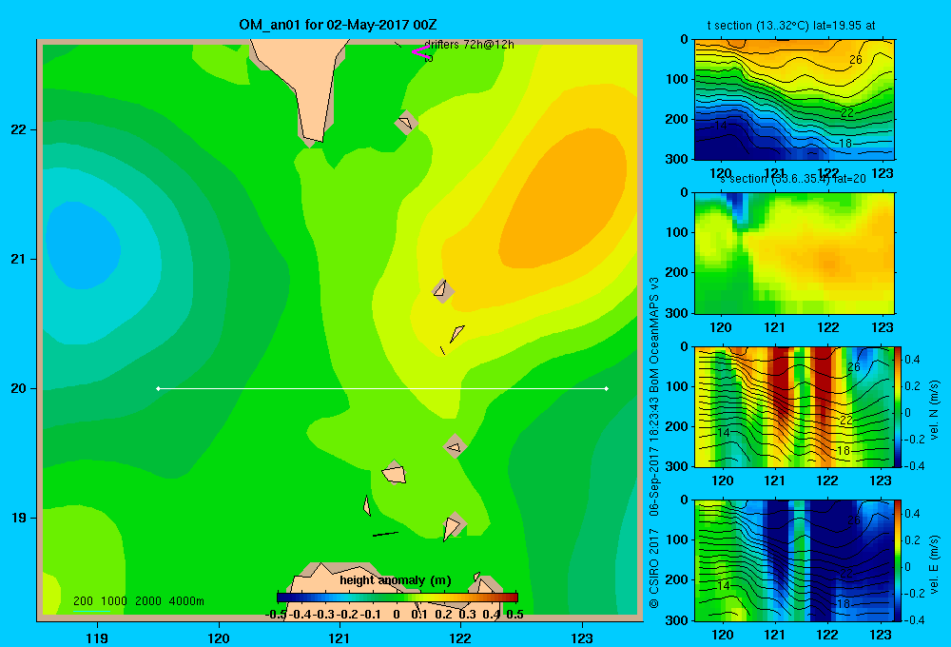
Task: Click the 26 isotherm label in temperature section
Action: pyautogui.click(x=855, y=60)
